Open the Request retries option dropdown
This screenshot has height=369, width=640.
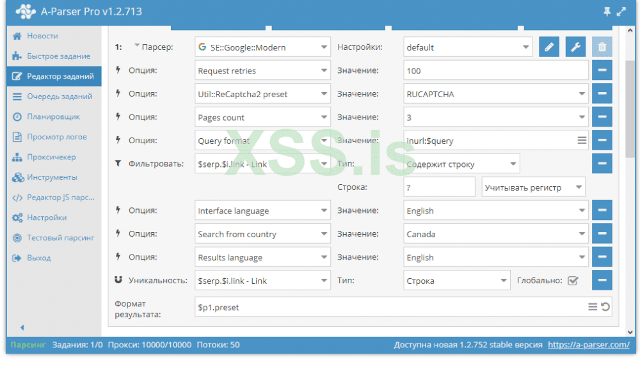tap(262, 70)
